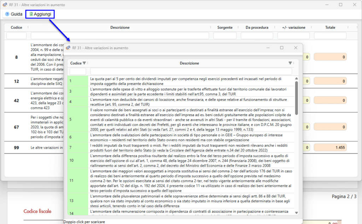Focus the Da procedura filter box
The width and height of the screenshot is (362, 224).
(x=257, y=36)
